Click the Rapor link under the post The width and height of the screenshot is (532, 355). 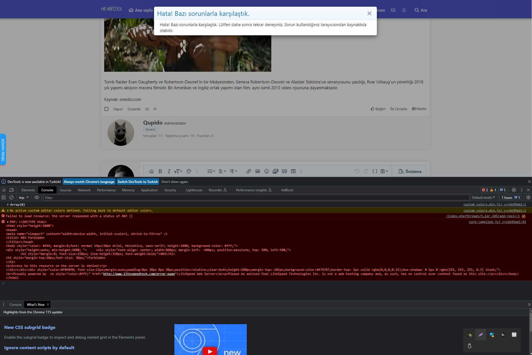point(118,109)
